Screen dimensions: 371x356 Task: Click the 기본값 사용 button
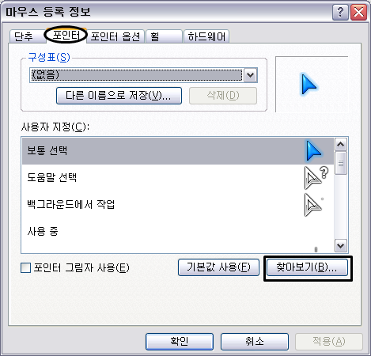click(x=218, y=267)
